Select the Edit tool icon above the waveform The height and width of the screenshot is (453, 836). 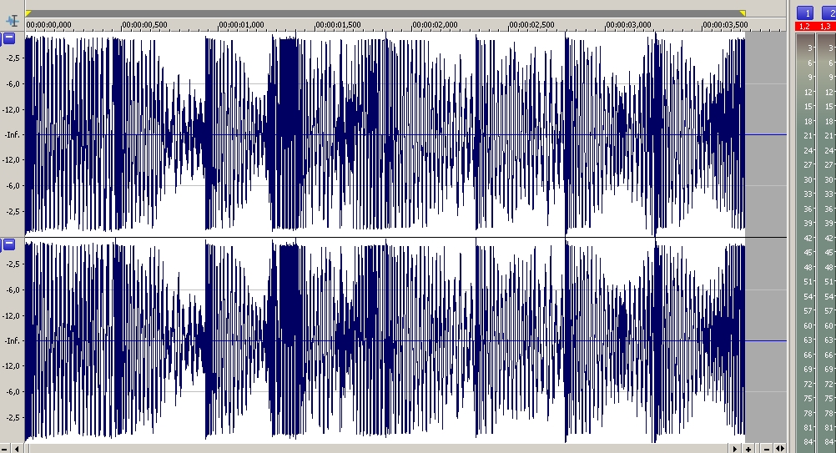(x=12, y=20)
